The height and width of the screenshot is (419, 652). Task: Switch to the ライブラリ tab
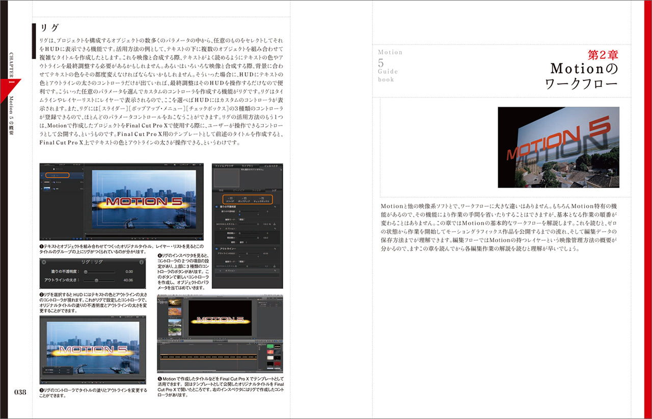[x=248, y=165]
